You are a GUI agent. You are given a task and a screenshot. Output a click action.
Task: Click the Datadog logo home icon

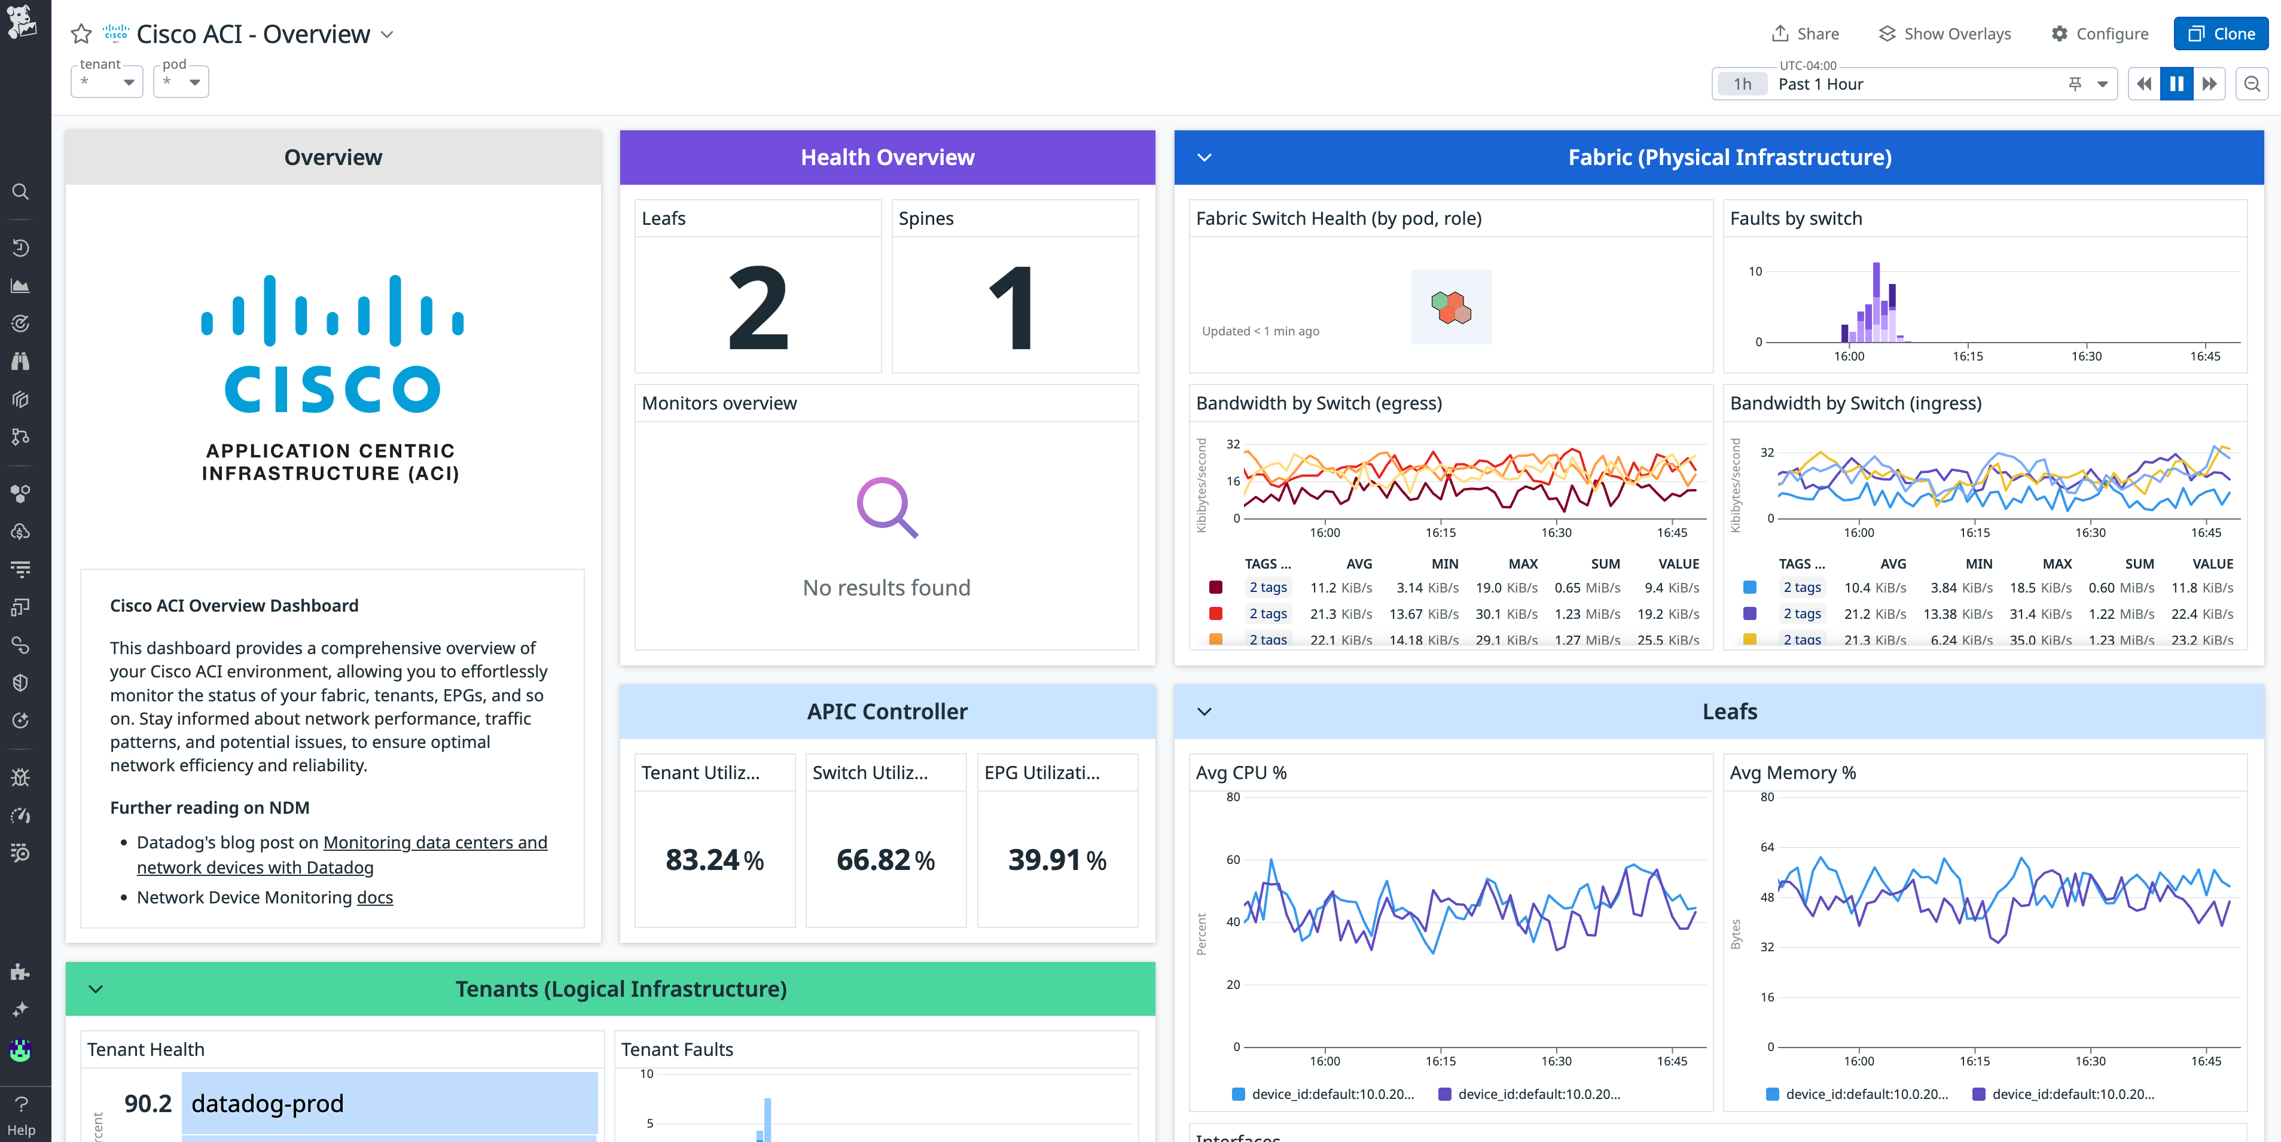22,22
